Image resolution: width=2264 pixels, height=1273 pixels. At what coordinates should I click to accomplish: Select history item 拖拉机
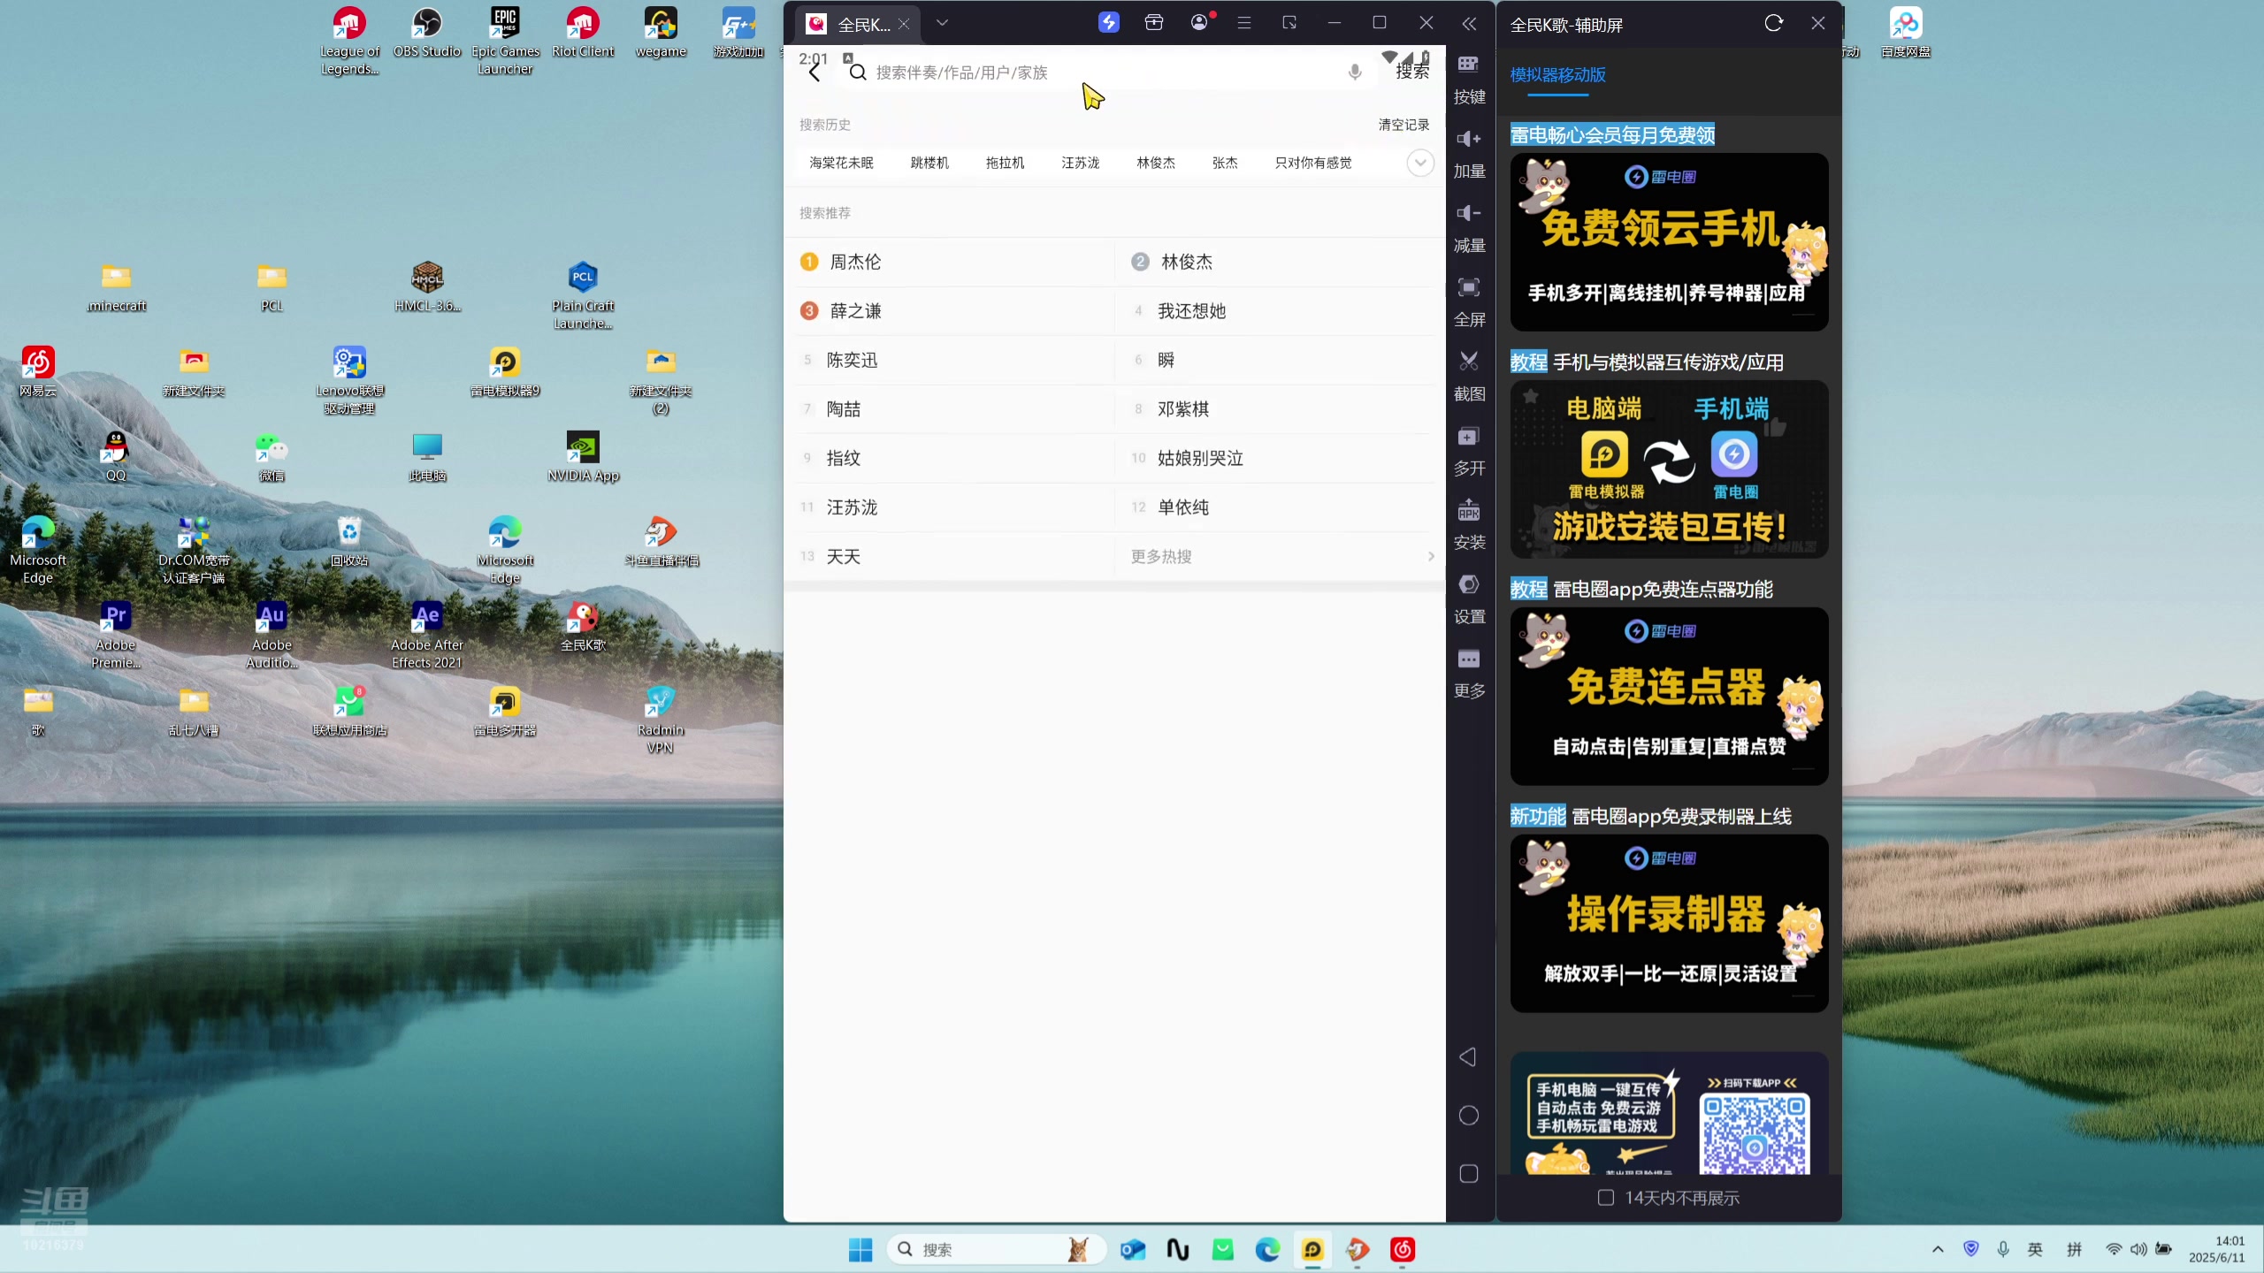click(1005, 163)
